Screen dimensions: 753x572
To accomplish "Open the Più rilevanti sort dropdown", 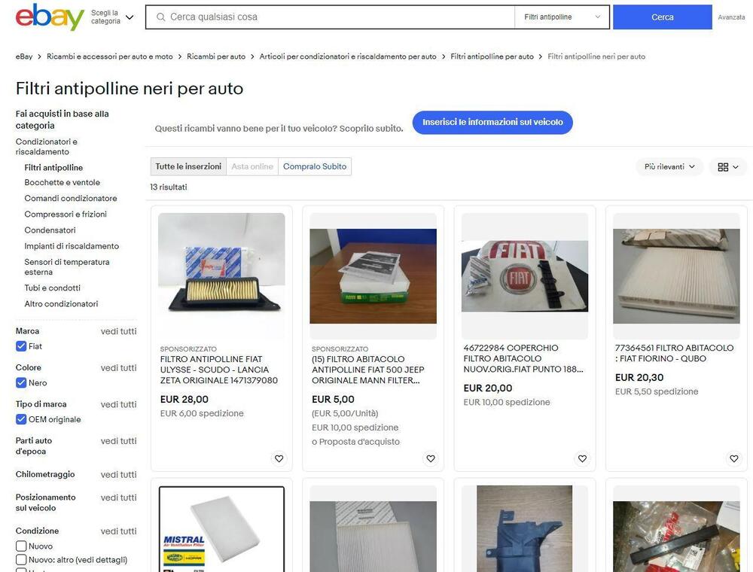I will (x=669, y=167).
